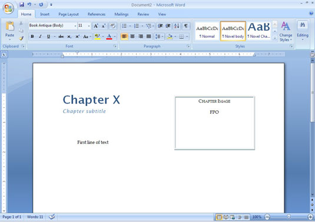Click the Center alignment icon

click(x=132, y=37)
